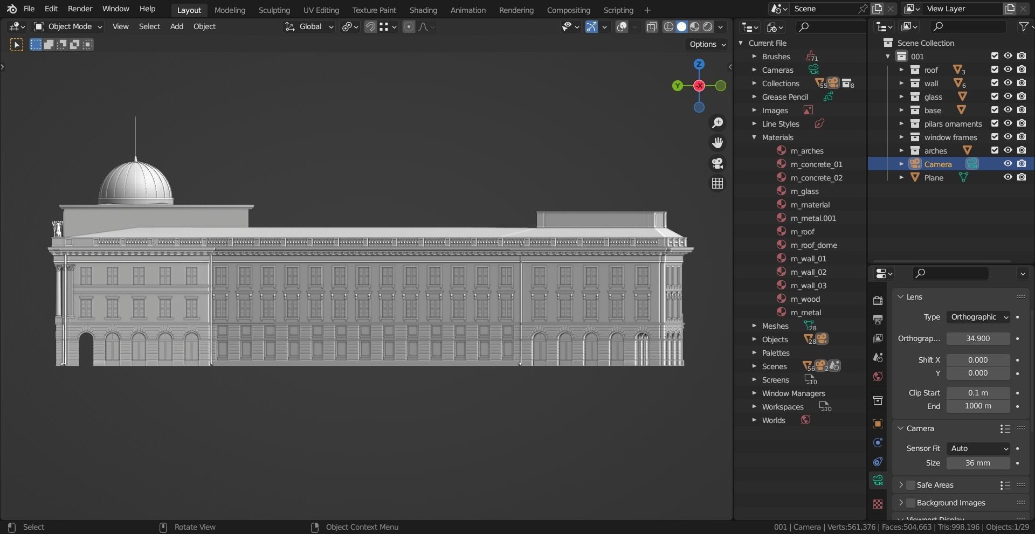Select m_roof_dome material entry
The image size is (1035, 534).
(x=813, y=245)
